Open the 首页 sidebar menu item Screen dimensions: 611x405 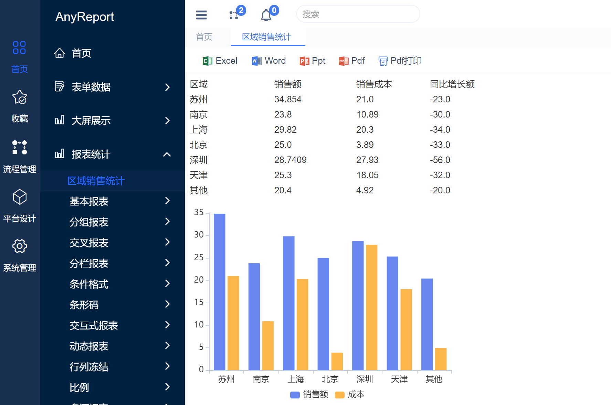[82, 53]
